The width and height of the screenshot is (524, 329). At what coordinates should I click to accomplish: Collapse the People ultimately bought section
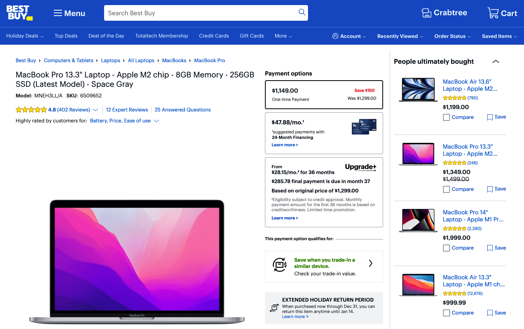tap(495, 61)
